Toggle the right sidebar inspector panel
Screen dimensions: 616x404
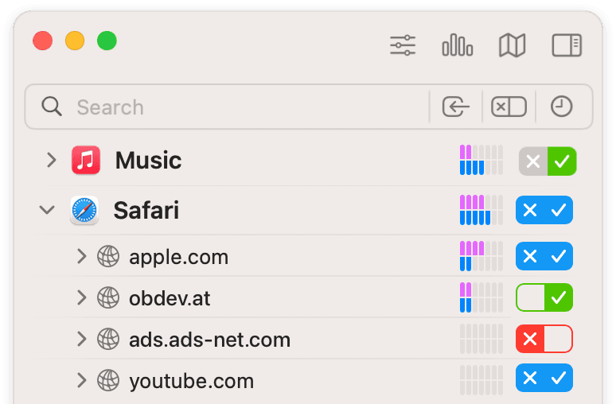click(x=567, y=45)
